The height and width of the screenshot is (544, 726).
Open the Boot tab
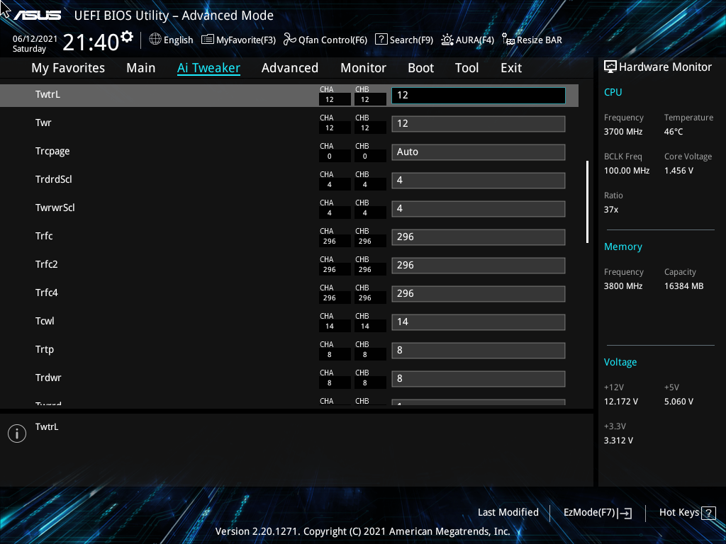[420, 67]
